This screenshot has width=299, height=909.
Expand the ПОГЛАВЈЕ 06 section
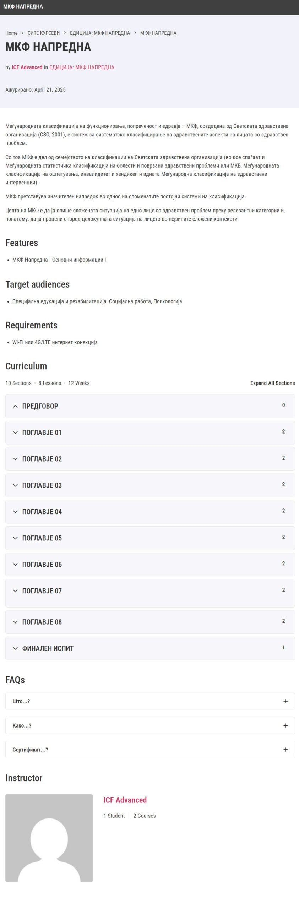pos(42,565)
